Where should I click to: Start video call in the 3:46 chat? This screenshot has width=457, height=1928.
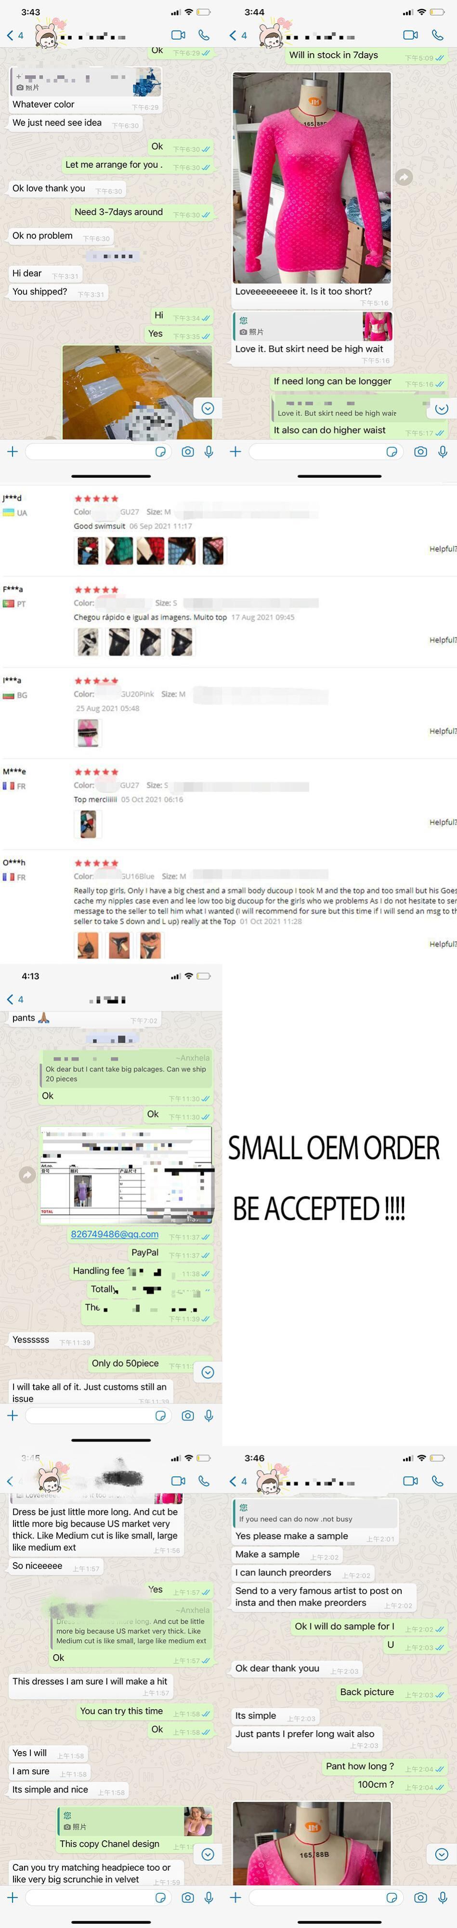410,1480
